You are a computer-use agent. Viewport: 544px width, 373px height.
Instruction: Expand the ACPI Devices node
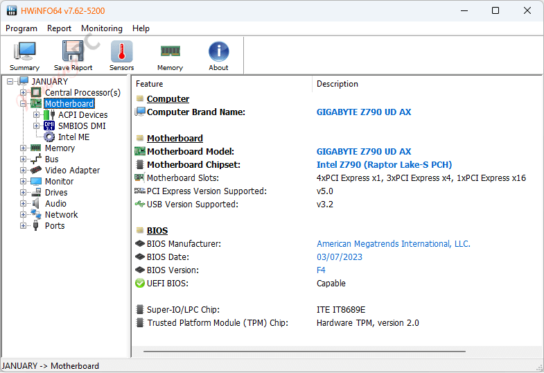[36, 115]
